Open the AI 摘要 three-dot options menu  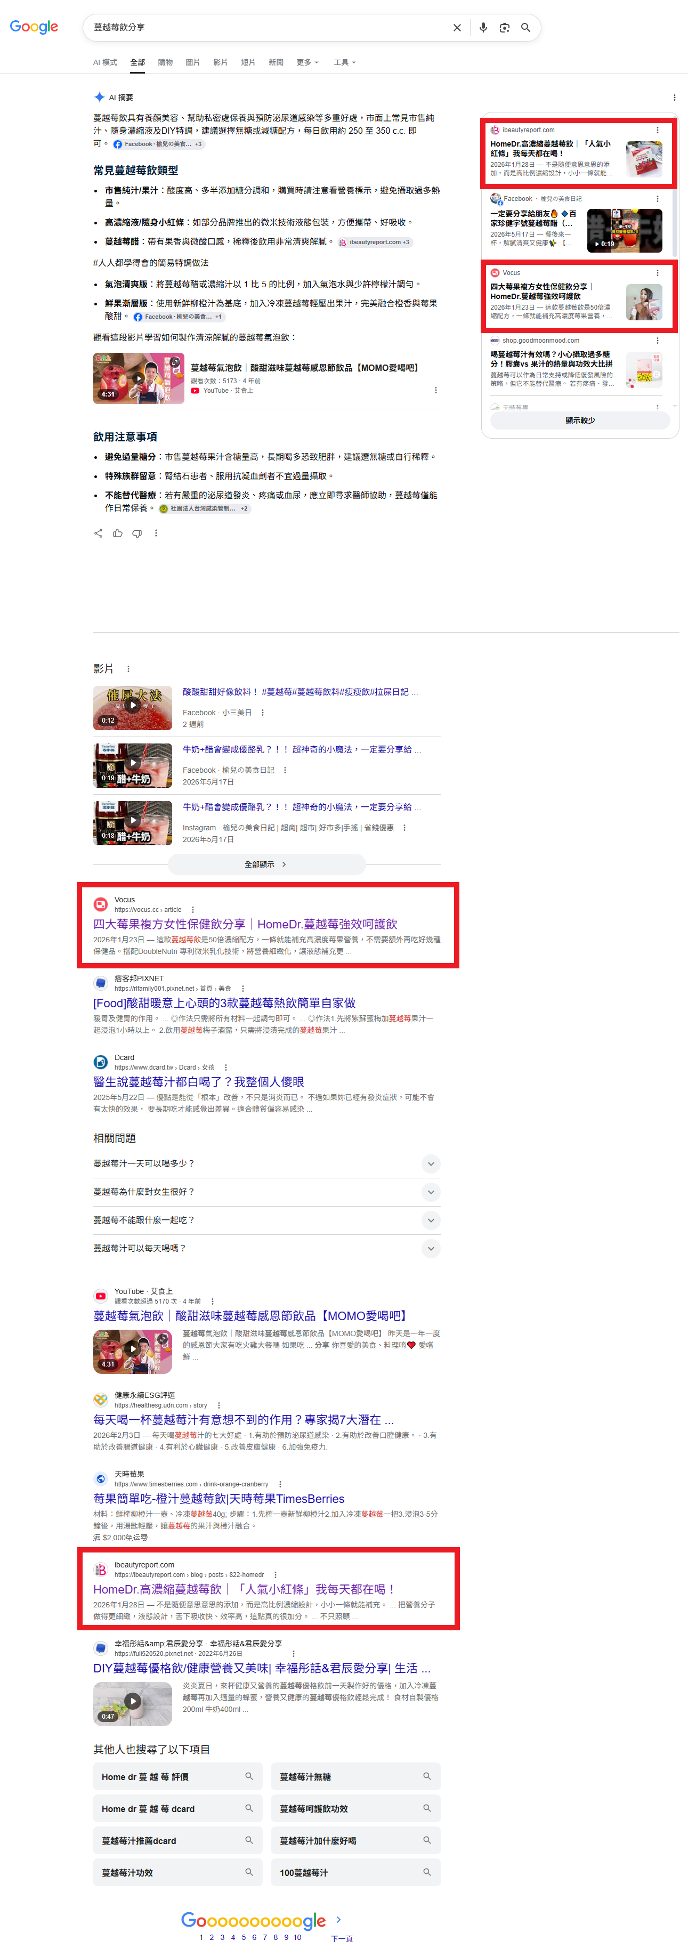(x=674, y=97)
